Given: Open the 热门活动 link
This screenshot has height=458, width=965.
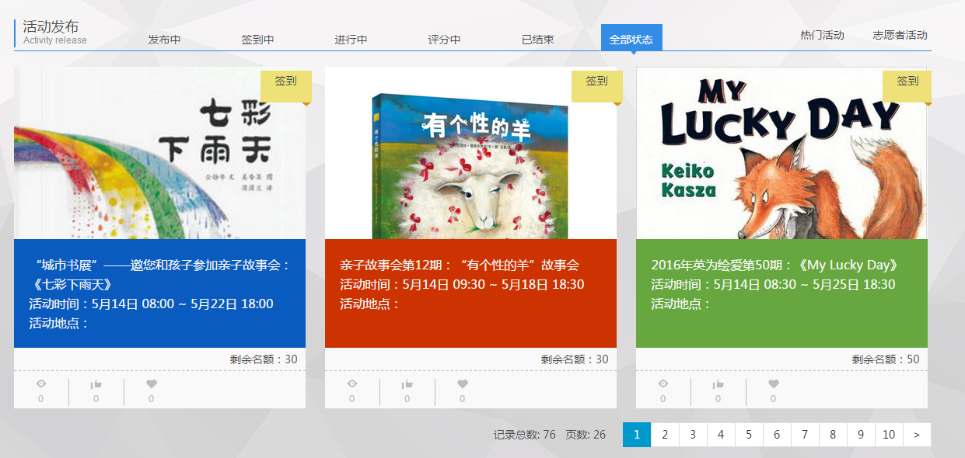Looking at the screenshot, I should [x=822, y=35].
